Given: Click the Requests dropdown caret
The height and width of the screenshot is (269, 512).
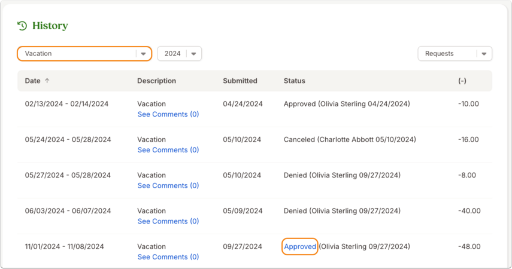Looking at the screenshot, I should click(484, 54).
